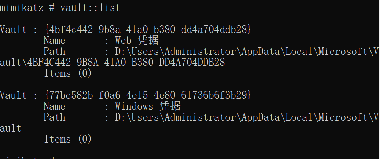Screen dimensions: 380x159
Task: Click the 'Name' label of Windows vault
Action: [x=55, y=107]
